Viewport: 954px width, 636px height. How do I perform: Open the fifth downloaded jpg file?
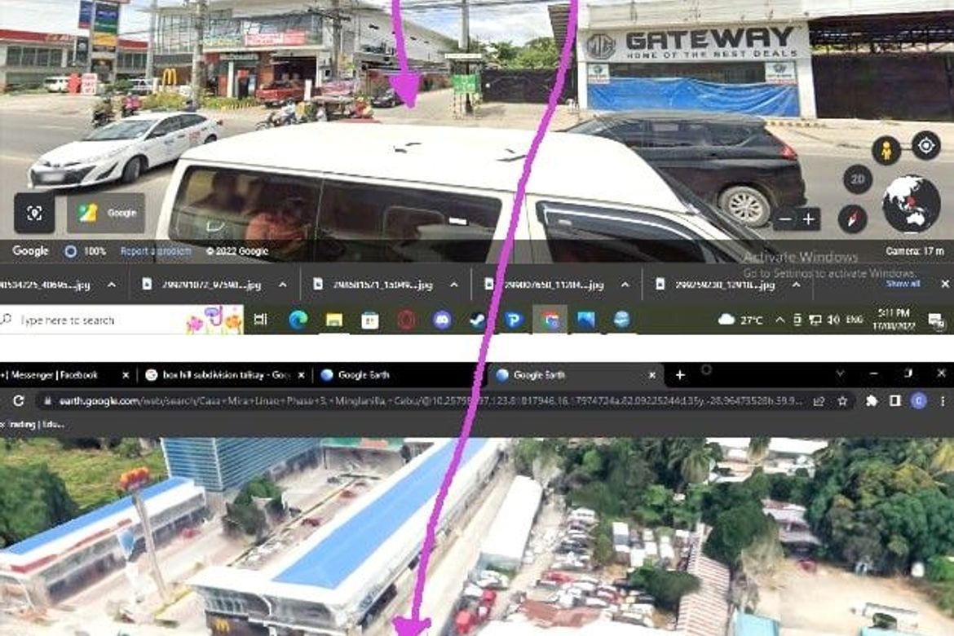tap(717, 285)
